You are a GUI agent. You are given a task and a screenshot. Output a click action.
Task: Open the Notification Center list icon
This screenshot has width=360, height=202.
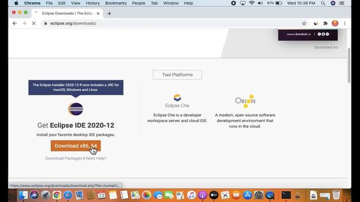pos(341,3)
